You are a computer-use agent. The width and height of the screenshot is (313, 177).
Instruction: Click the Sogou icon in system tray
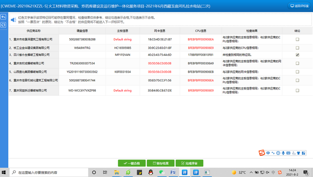click(x=280, y=173)
